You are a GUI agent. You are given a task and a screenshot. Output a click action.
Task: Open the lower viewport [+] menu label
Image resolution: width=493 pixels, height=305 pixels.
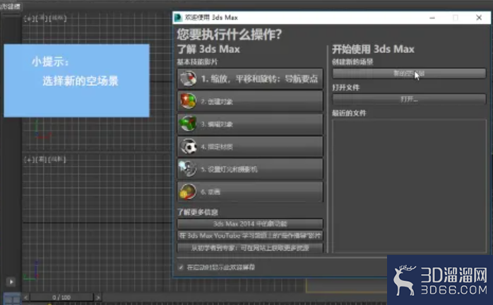click(29, 160)
